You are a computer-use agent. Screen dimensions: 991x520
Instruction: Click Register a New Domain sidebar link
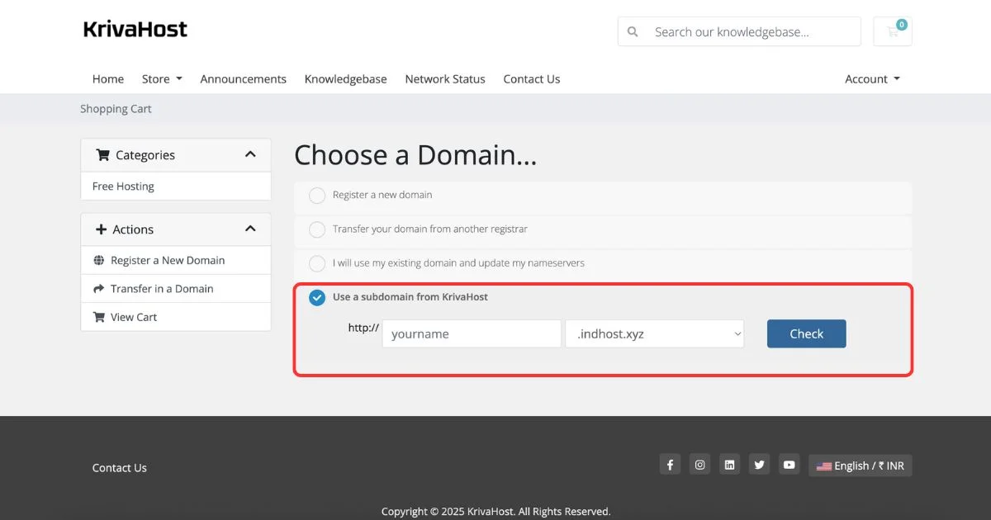point(176,260)
